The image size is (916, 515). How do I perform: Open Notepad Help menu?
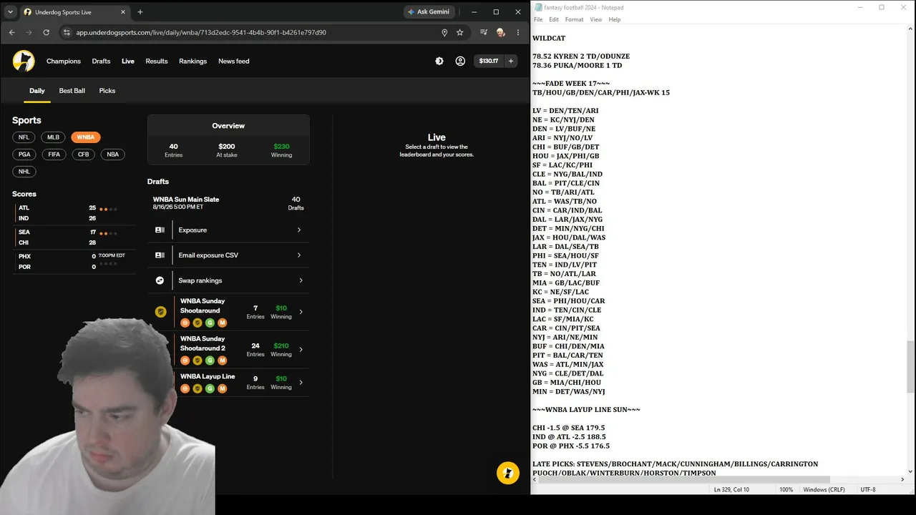tap(615, 19)
